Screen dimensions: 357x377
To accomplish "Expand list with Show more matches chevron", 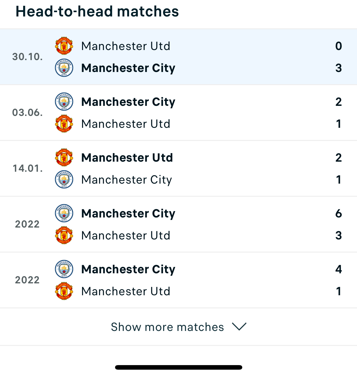I will click(239, 327).
